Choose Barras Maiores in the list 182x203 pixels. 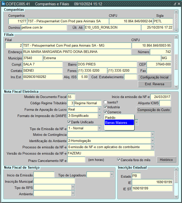(x=119, y=123)
